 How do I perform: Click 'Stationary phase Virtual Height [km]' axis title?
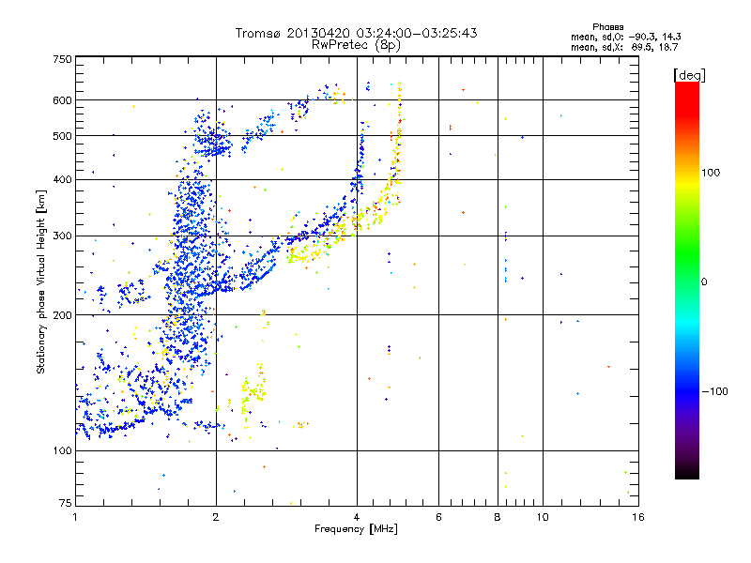[x=41, y=281]
